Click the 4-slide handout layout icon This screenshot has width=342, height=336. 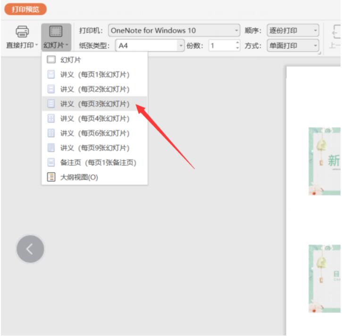pyautogui.click(x=51, y=118)
